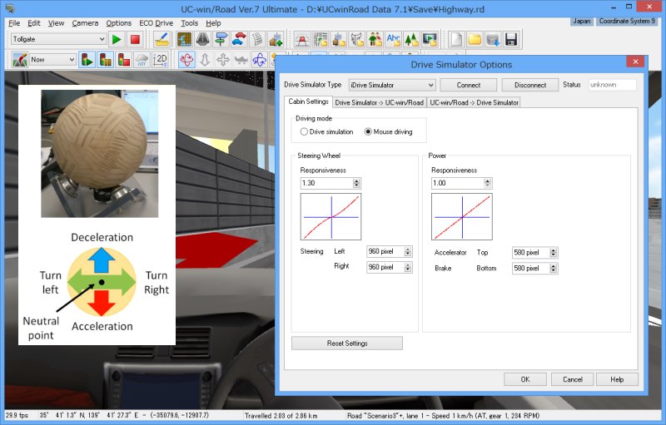The width and height of the screenshot is (666, 425).
Task: Click the database download icon
Action: 493,39
